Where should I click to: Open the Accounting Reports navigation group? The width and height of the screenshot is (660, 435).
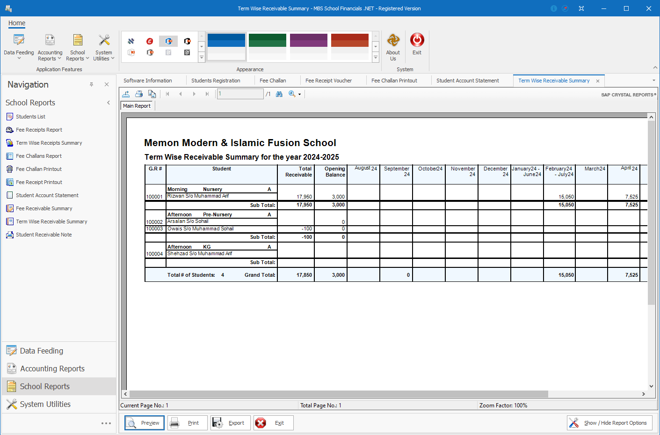point(59,369)
